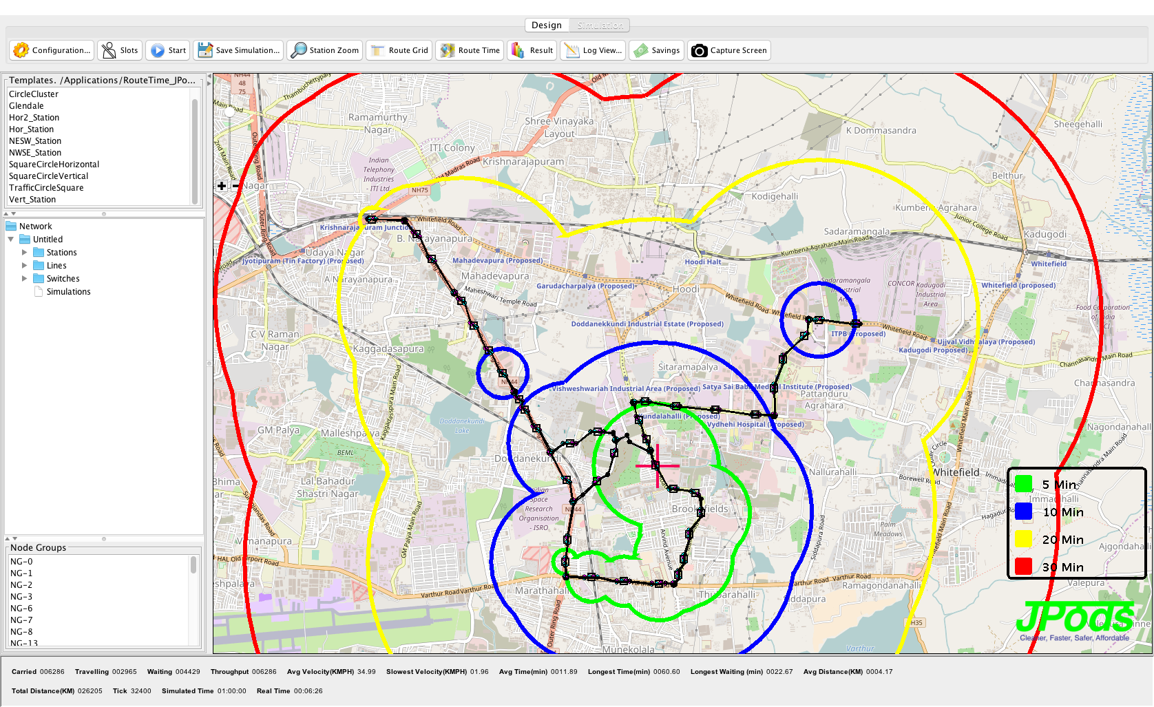Collapse the Untitled network node
1154x707 pixels.
(11, 240)
